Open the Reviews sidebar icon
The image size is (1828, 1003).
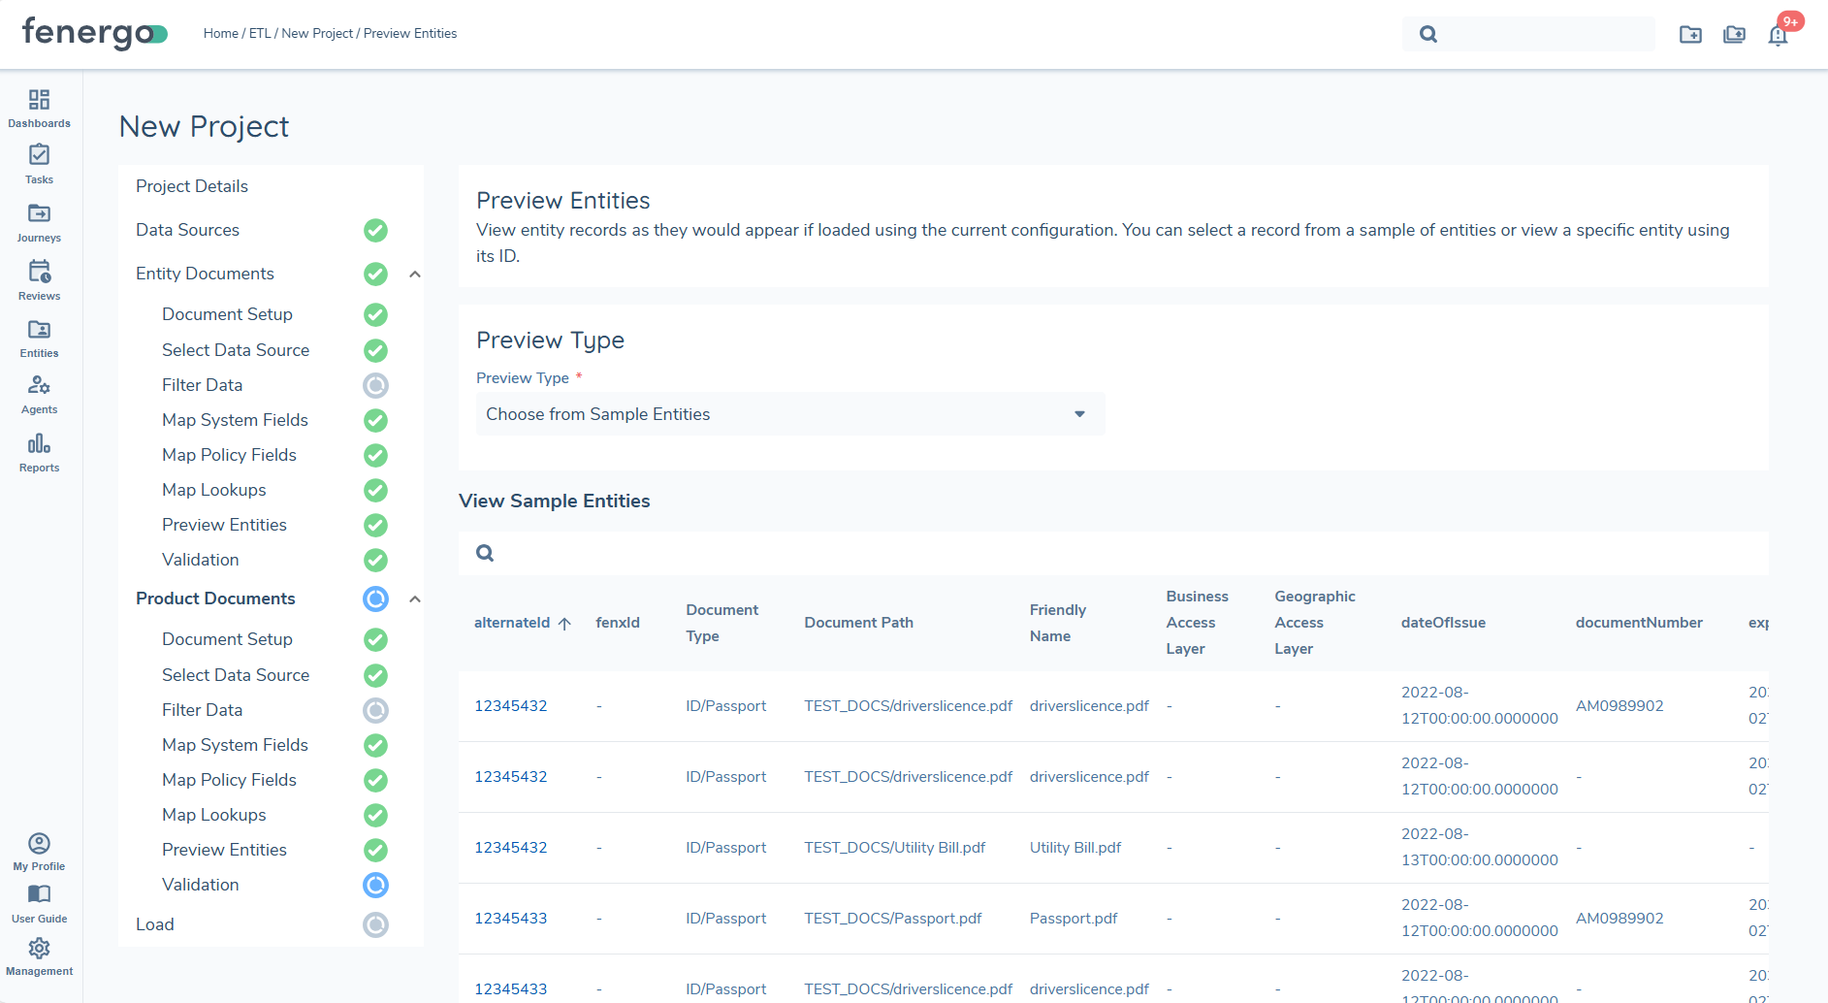click(39, 279)
